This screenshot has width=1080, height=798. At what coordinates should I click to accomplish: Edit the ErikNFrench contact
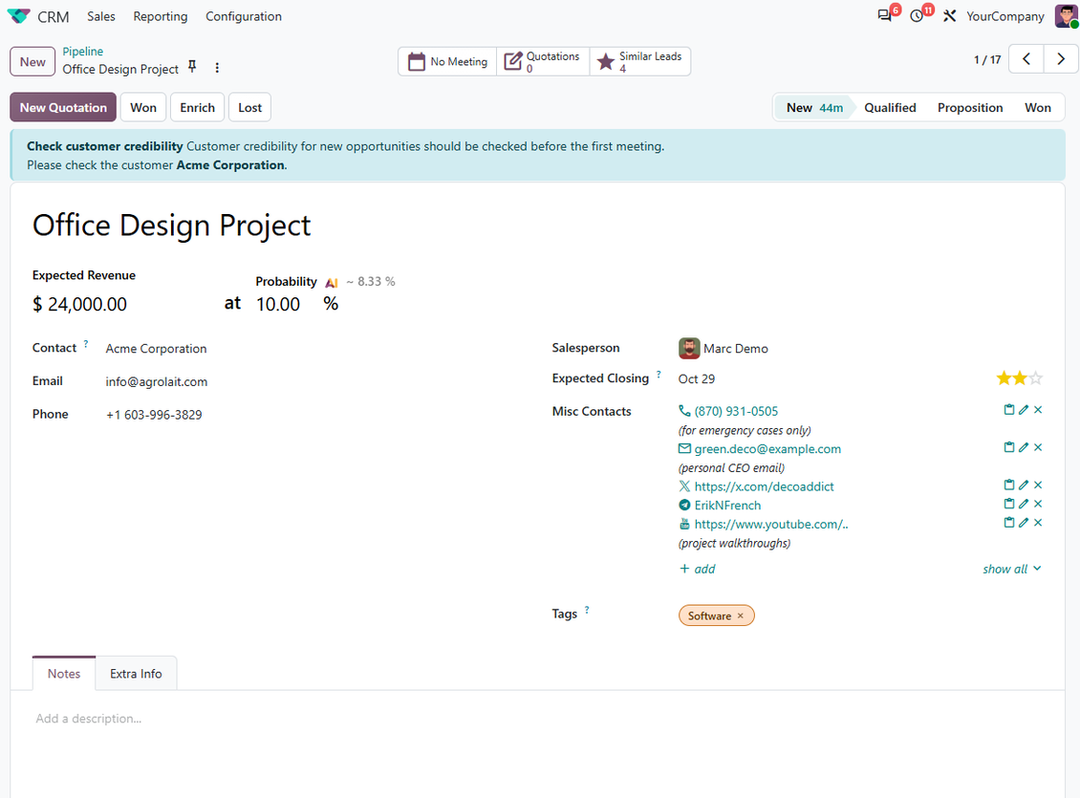point(1024,504)
